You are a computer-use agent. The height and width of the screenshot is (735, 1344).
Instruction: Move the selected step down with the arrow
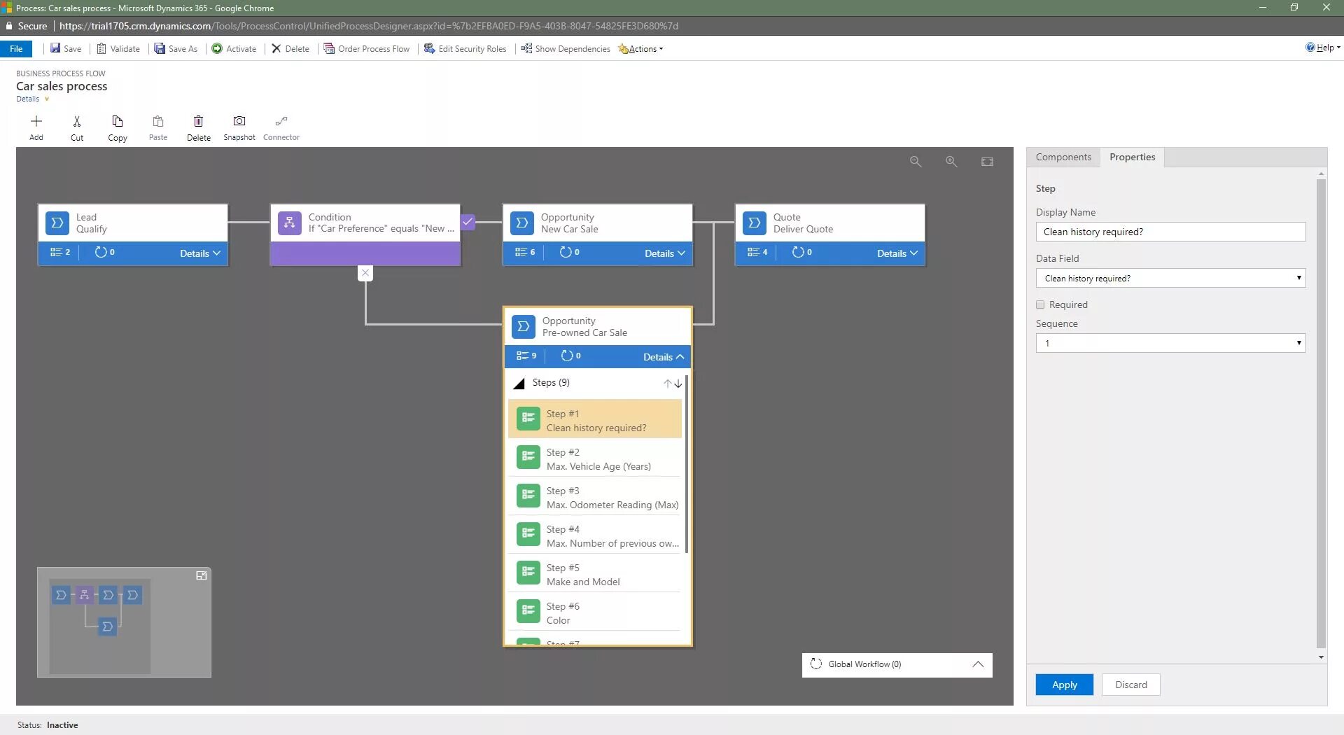(x=678, y=383)
